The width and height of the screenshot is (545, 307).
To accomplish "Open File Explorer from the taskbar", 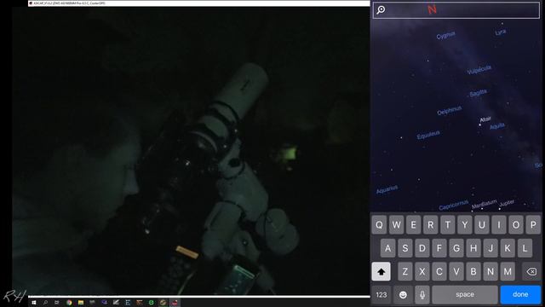I will click(x=81, y=303).
